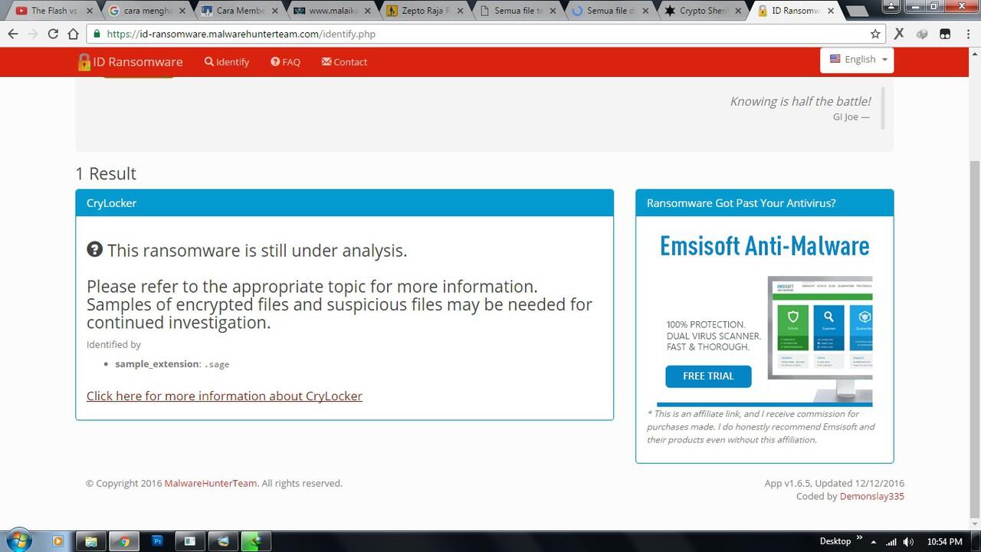This screenshot has width=981, height=552.
Task: Click the X extension icon
Action: (x=900, y=34)
